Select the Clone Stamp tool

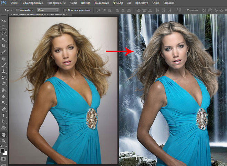click(3, 71)
